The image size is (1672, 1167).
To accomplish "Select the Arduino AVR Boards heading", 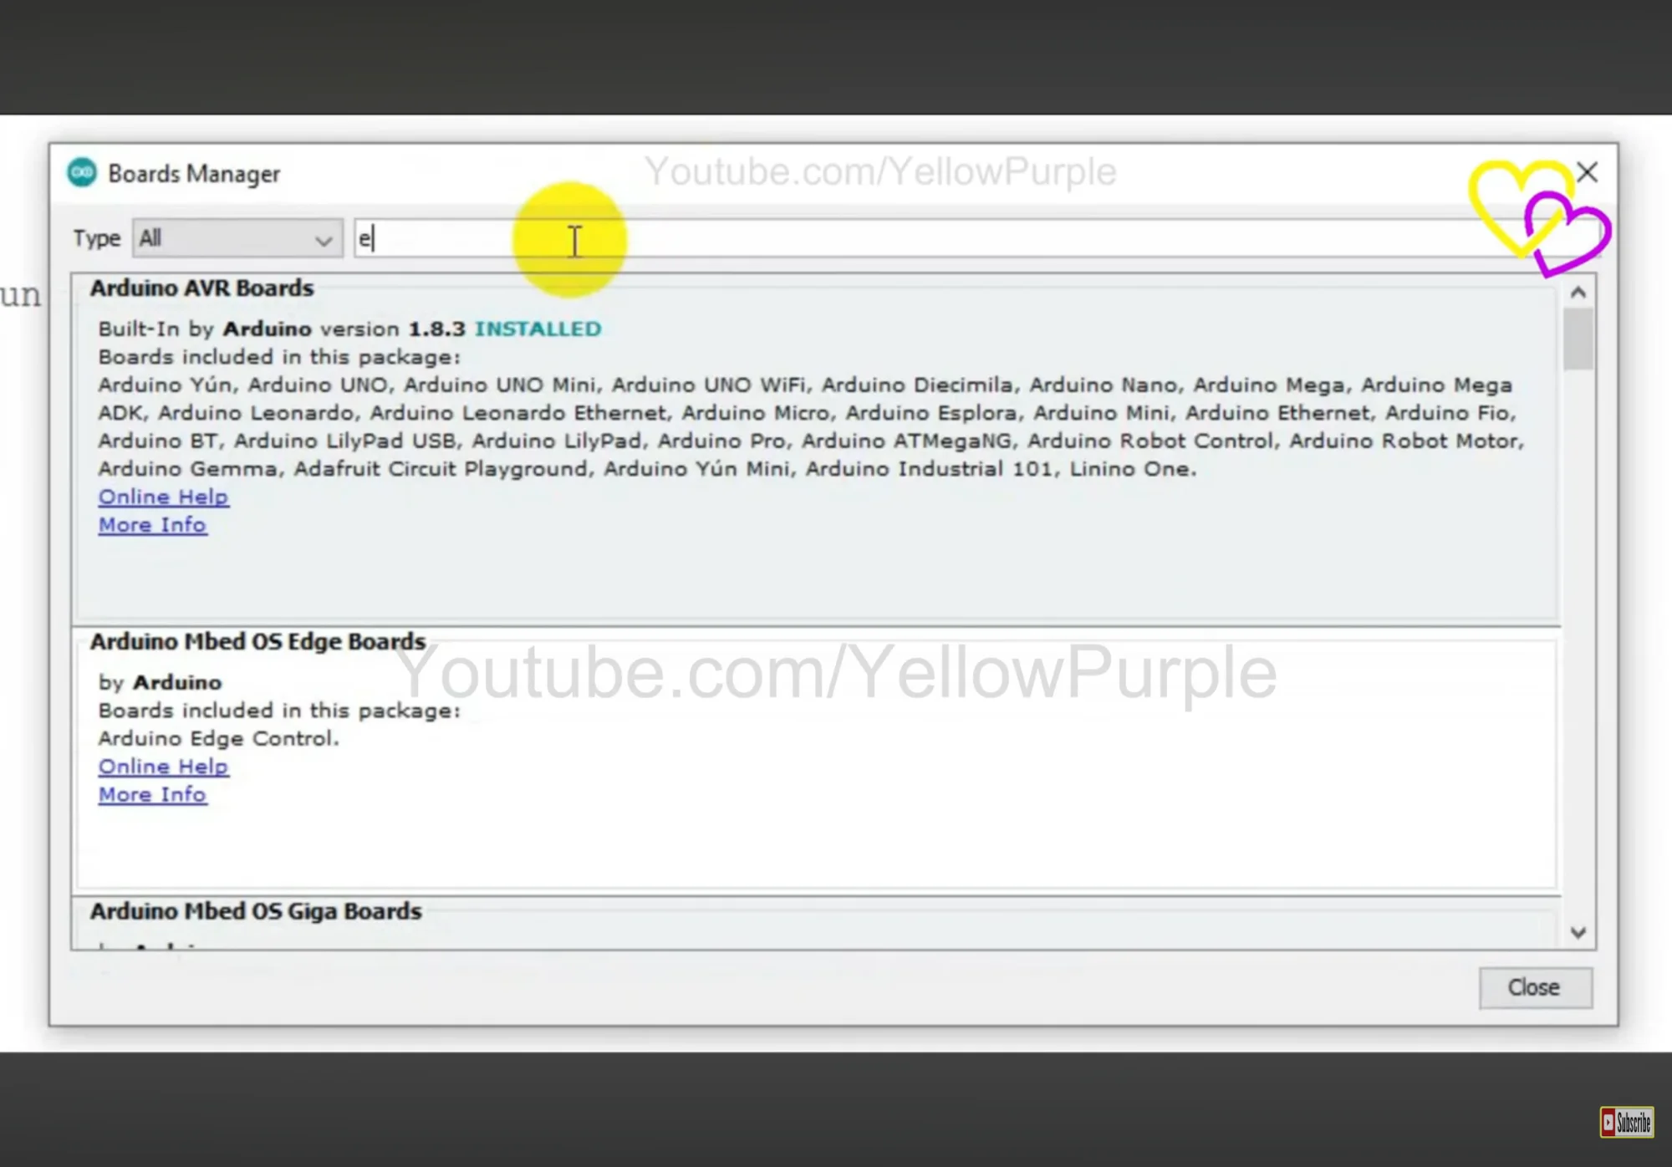I will (x=202, y=288).
